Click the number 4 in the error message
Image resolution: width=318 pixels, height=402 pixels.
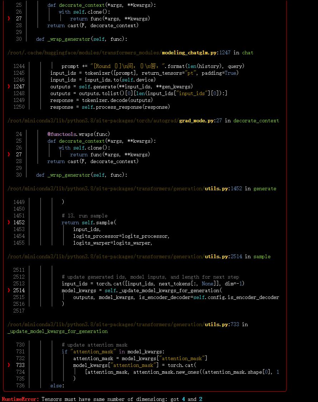click(x=183, y=399)
